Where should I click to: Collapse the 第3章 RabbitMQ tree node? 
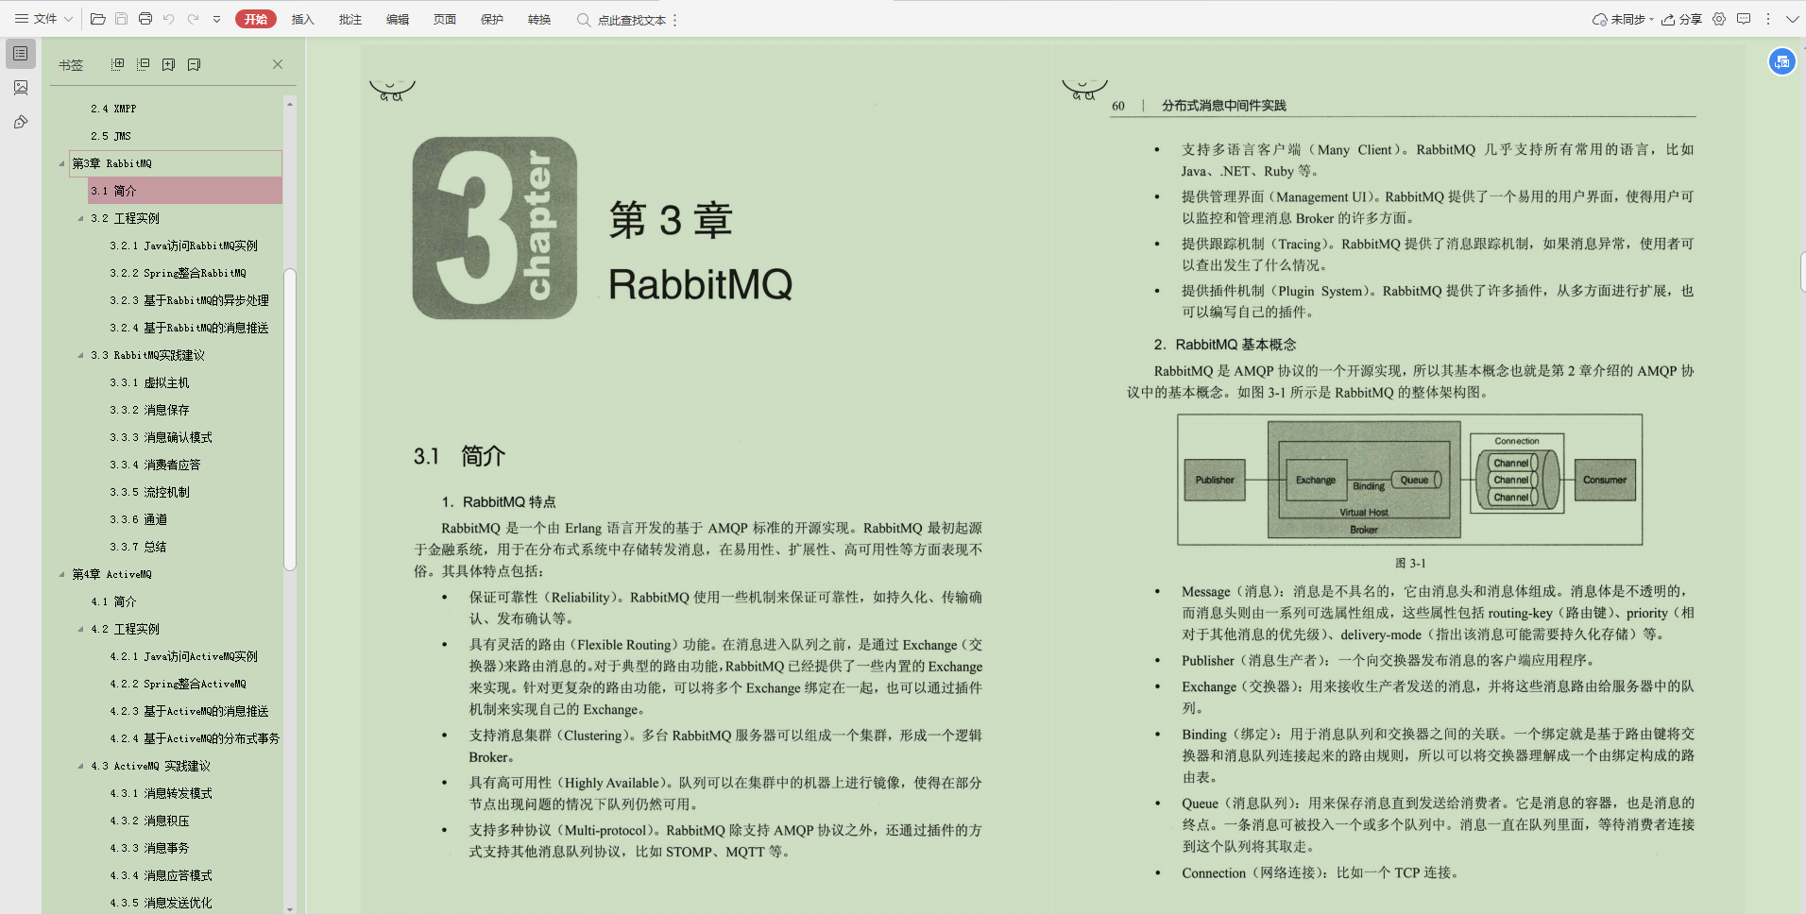click(62, 163)
